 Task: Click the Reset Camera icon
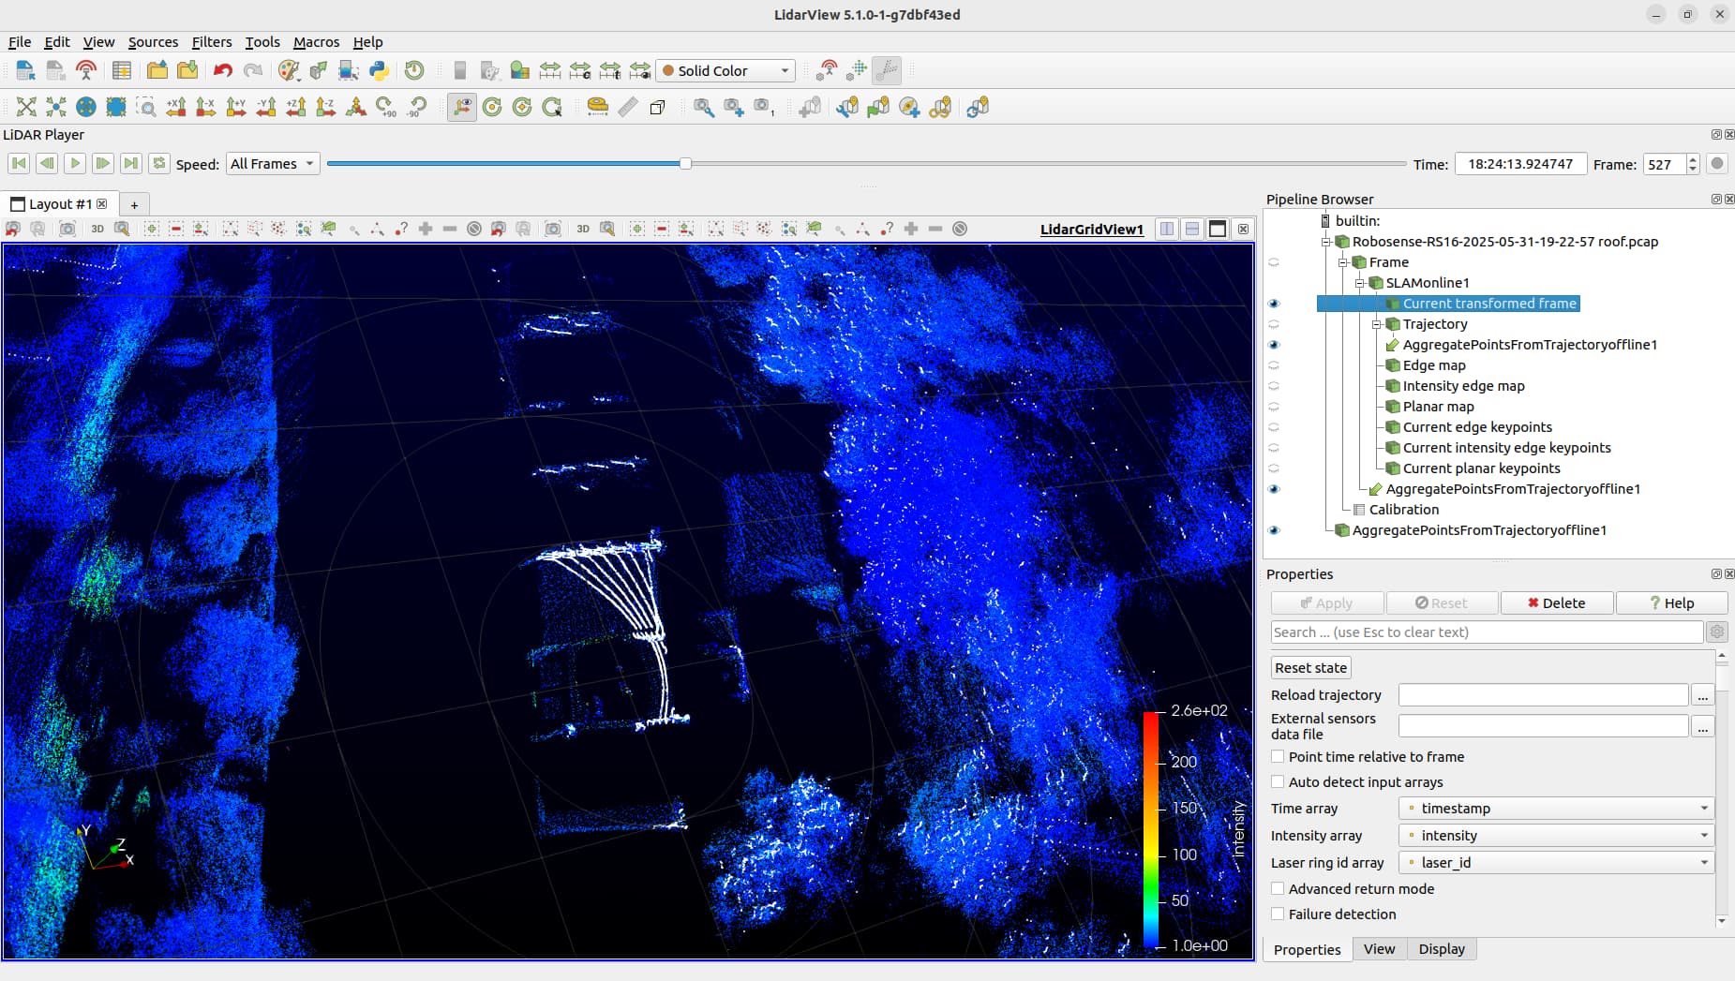click(x=26, y=107)
